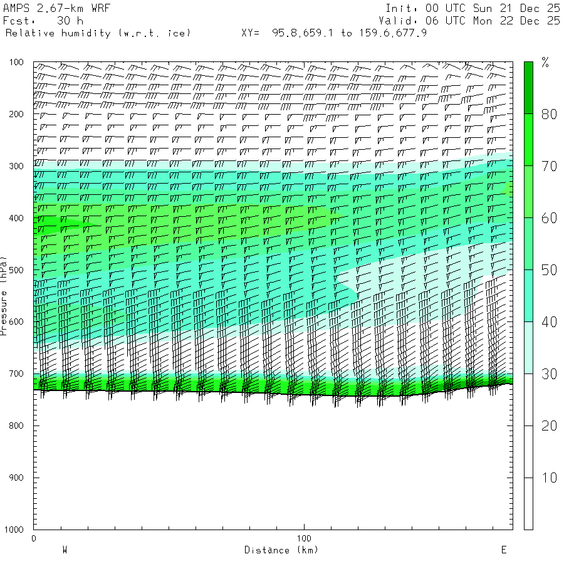Click the colorbar '10' value label
Image resolution: width=564 pixels, height=564 pixels.
point(549,478)
